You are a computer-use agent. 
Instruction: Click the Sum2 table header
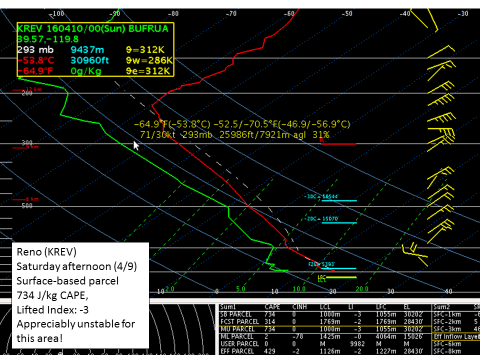tap(443, 306)
